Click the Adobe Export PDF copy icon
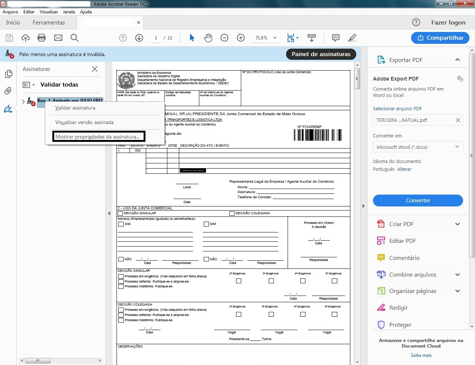The width and height of the screenshot is (475, 365). 460,78
